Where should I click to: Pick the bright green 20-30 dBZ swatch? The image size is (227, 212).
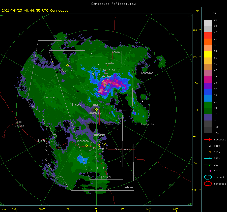coord(208,105)
